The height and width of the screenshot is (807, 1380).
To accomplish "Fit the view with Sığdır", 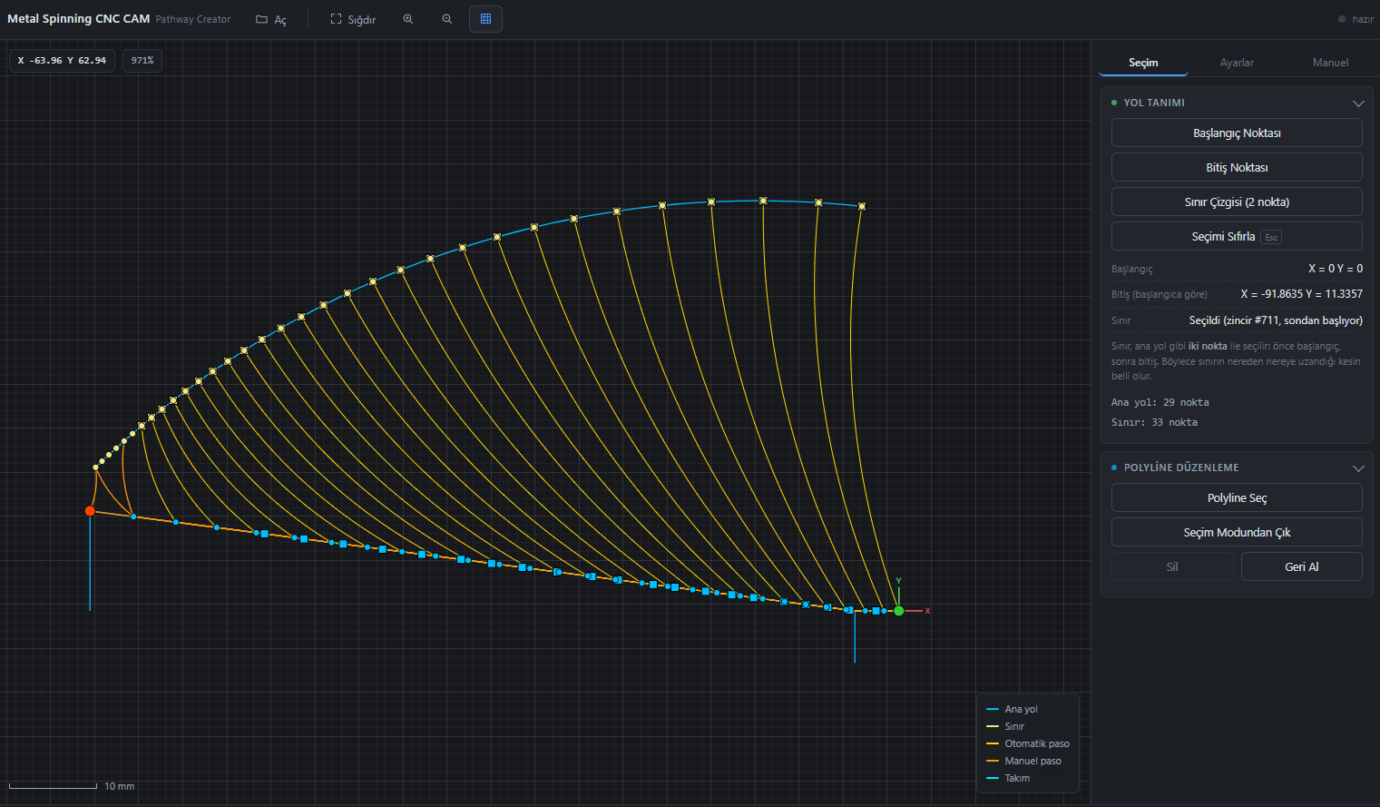I will pos(353,19).
